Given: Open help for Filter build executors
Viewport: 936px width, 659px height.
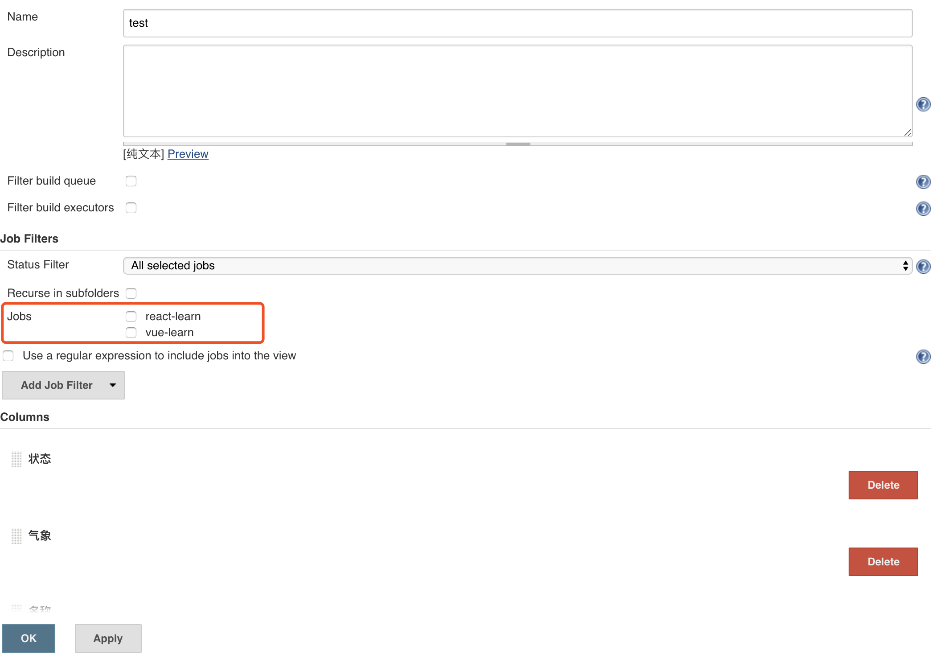Looking at the screenshot, I should 923,209.
